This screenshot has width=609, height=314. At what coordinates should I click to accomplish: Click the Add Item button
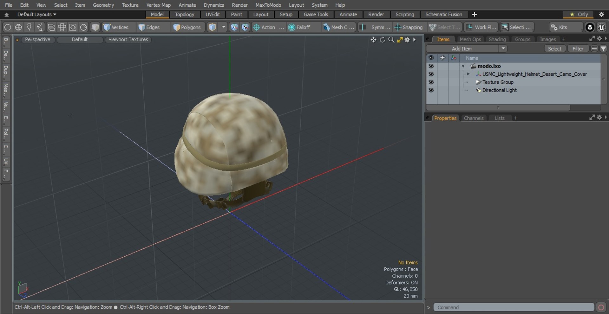click(462, 48)
